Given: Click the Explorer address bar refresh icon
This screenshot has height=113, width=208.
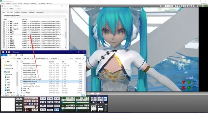Looking at the screenshot, I should click(x=72, y=58).
